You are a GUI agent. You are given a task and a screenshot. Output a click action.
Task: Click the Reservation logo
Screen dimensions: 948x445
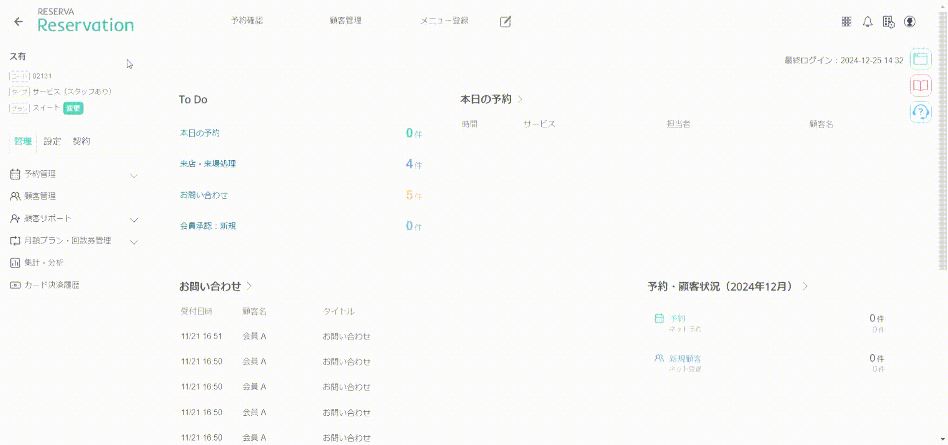[85, 21]
